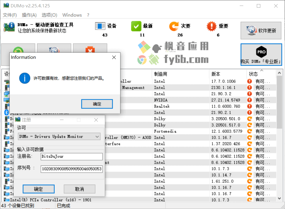Click the 设备 devices filter icon
The height and width of the screenshot is (209, 285).
point(100,26)
